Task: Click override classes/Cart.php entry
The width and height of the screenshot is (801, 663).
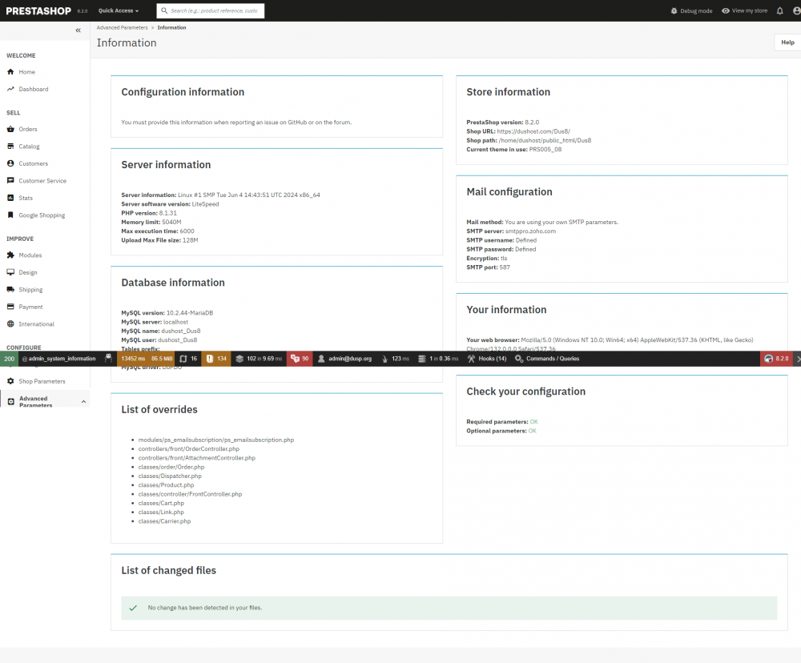Action: (161, 503)
